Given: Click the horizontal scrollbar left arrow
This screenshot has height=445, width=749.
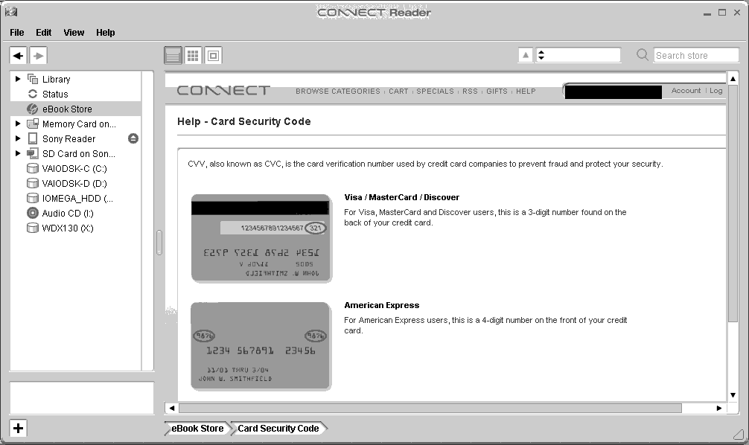Looking at the screenshot, I should 172,408.
